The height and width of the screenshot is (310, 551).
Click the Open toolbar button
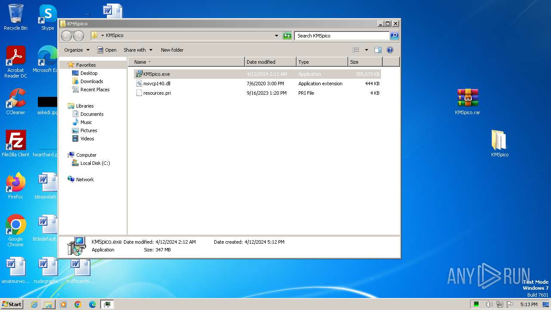click(107, 50)
